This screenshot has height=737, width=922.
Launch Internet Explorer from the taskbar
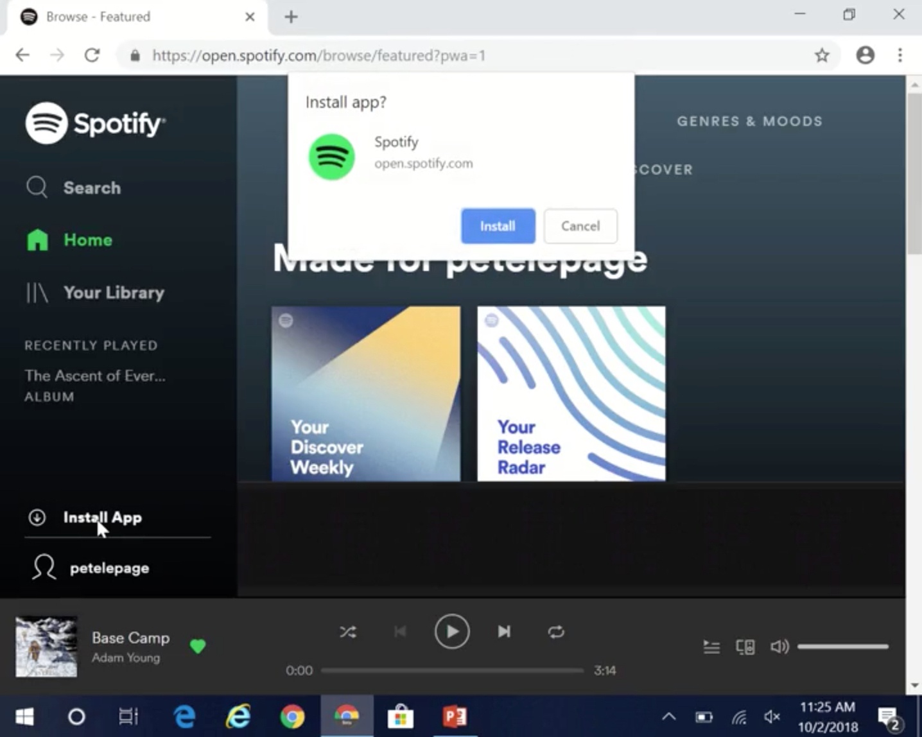coord(238,716)
